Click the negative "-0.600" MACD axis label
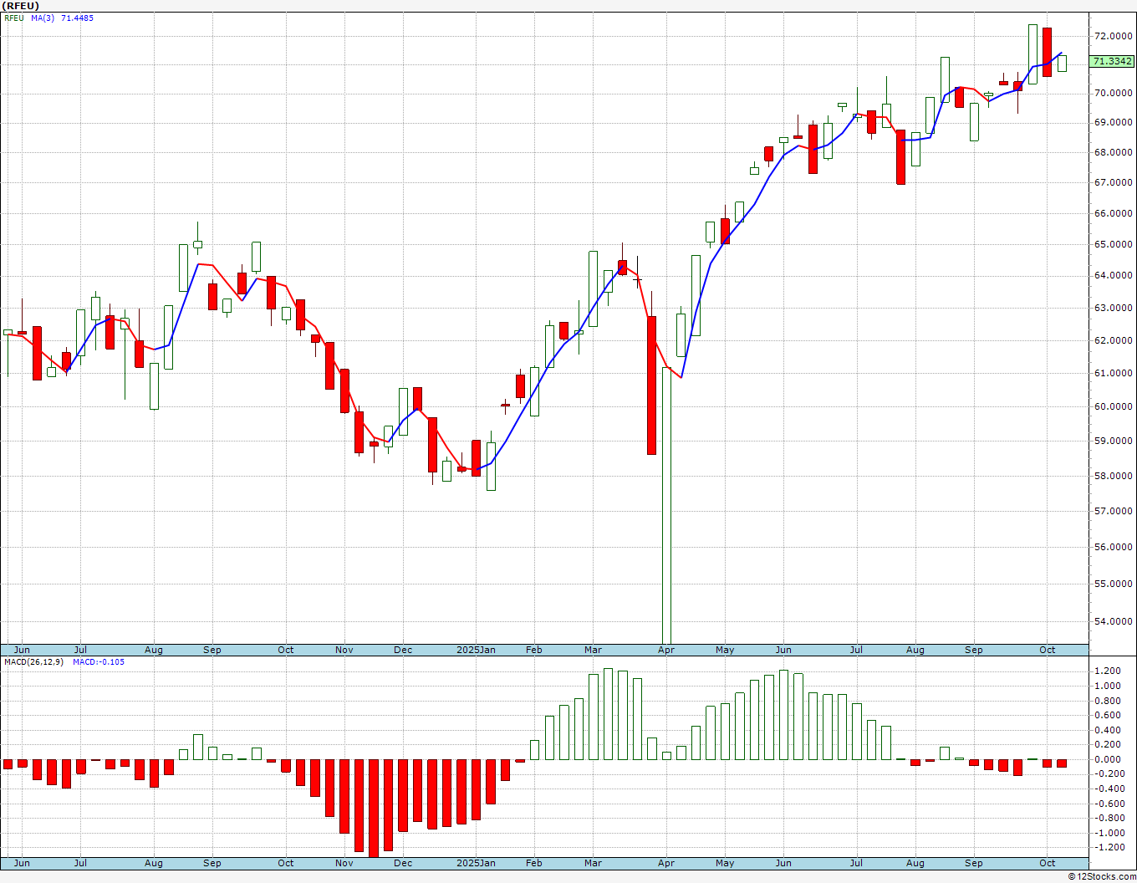1137x883 pixels. (x=1108, y=804)
